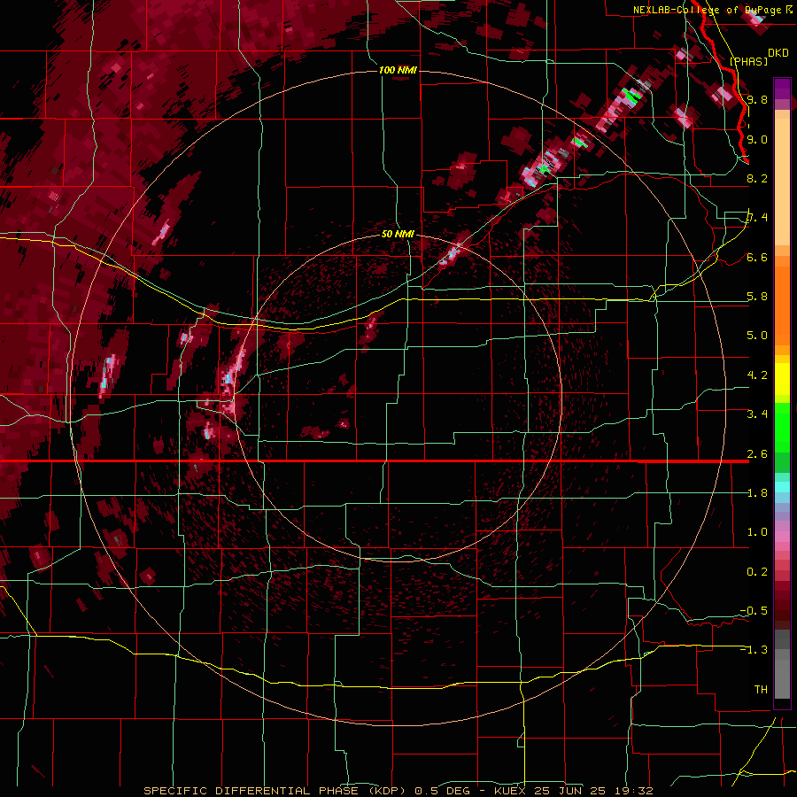Click the cyan segment of the color bar
Viewport: 797px width, 797px height.
[782, 487]
